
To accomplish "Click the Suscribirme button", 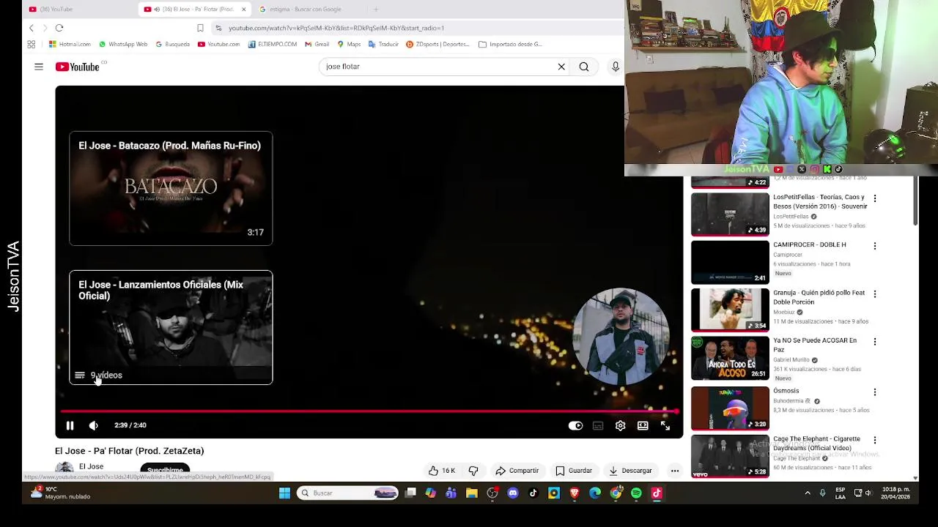I will [x=165, y=469].
